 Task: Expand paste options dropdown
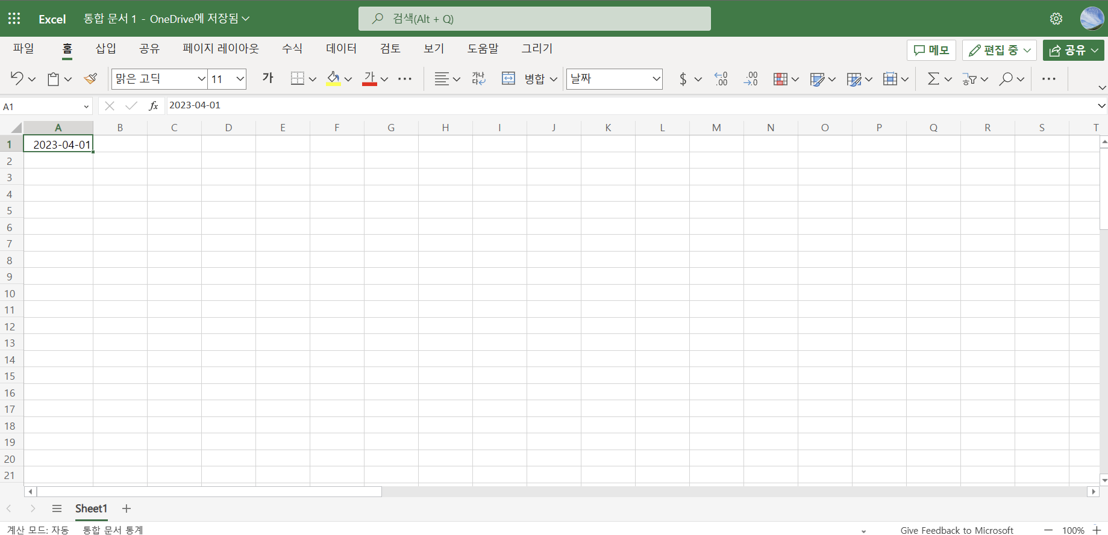coord(68,79)
